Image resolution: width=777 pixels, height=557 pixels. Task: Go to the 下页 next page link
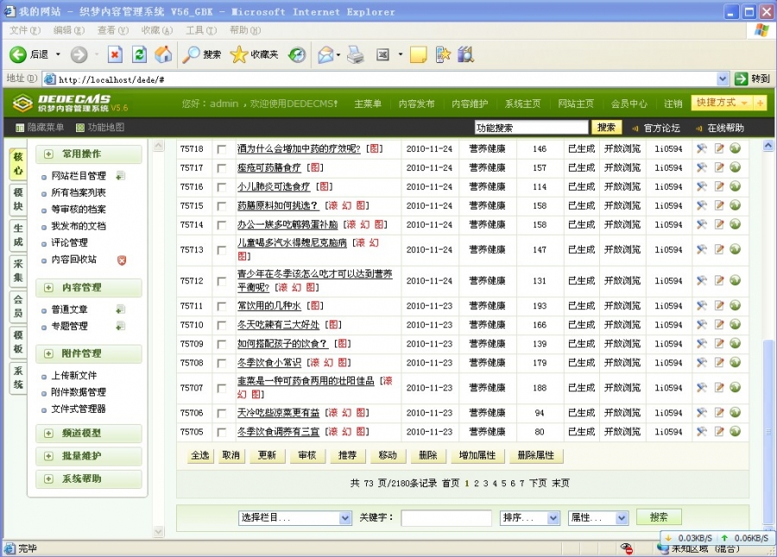coord(538,484)
